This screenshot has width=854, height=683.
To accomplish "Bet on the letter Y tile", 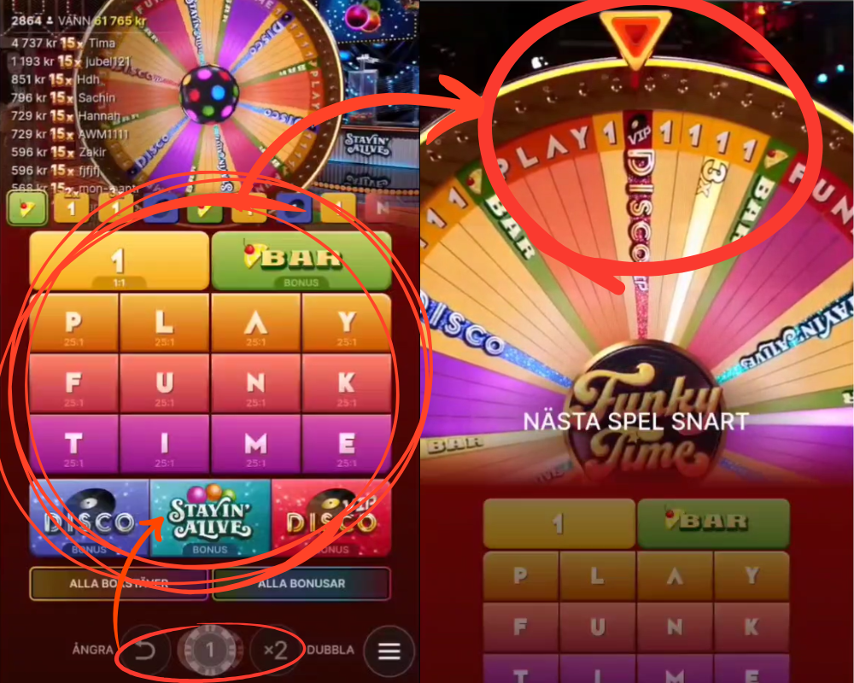I will click(x=347, y=323).
